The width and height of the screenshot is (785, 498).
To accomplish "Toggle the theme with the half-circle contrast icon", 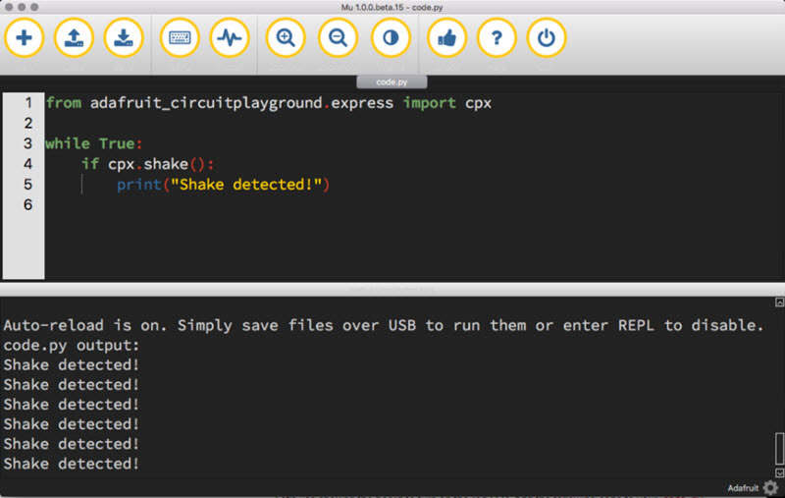I will 391,39.
